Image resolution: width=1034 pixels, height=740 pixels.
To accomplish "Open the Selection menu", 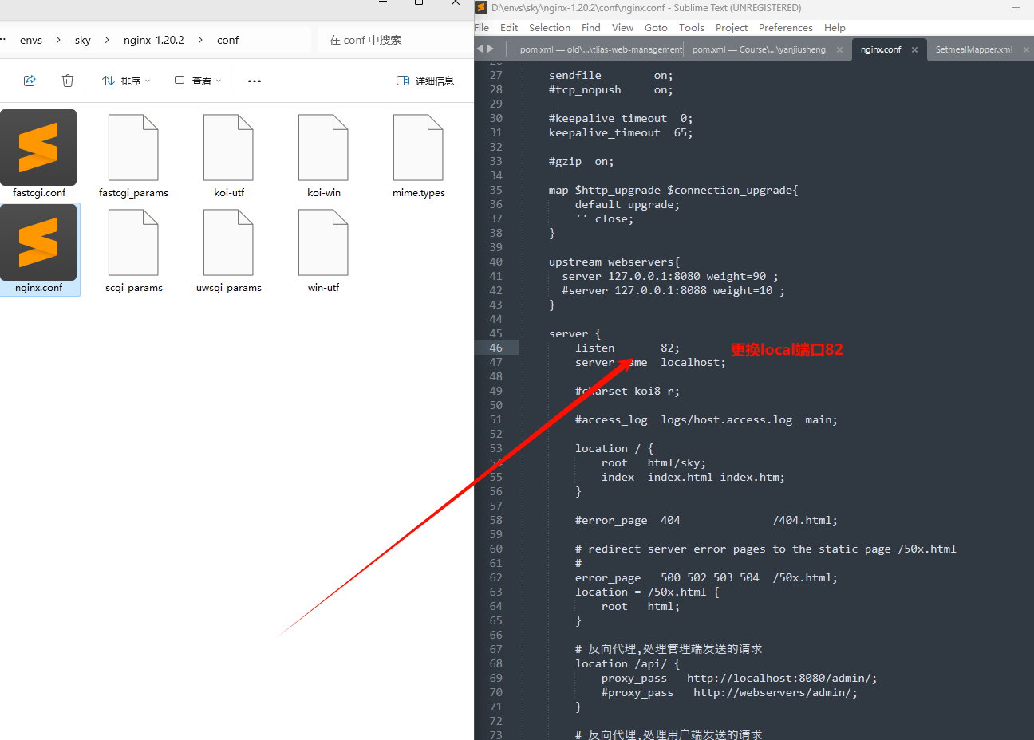I will [x=550, y=27].
